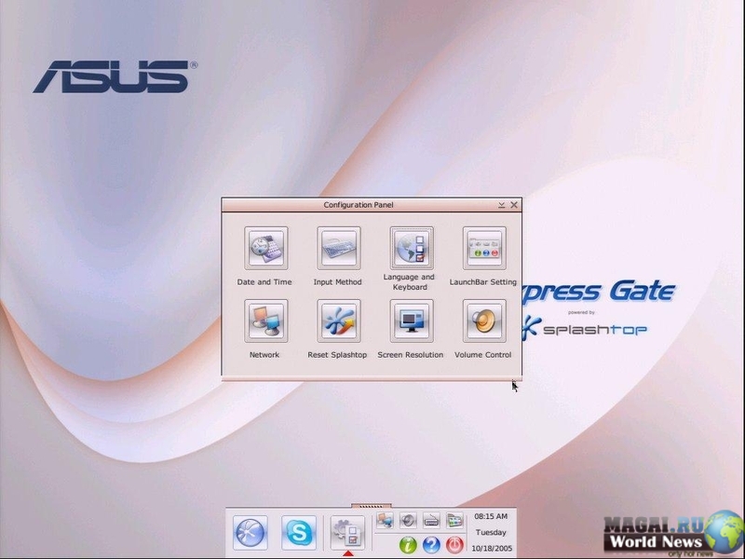Click the small network status icon in launch bar
Screen dimensions: 745x559
coord(385,521)
